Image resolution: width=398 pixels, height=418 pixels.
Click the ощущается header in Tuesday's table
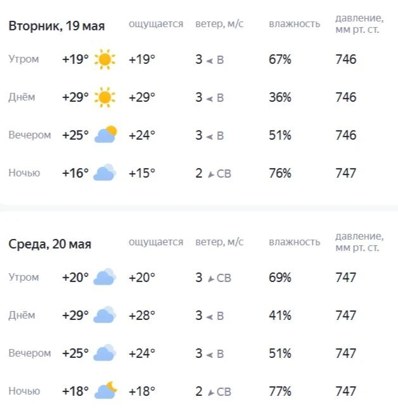pos(156,24)
